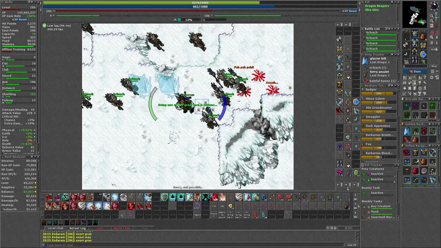The width and height of the screenshot is (441, 248).
Task: Click next page arrow on top action bar
Action: pyautogui.click(x=355, y=195)
